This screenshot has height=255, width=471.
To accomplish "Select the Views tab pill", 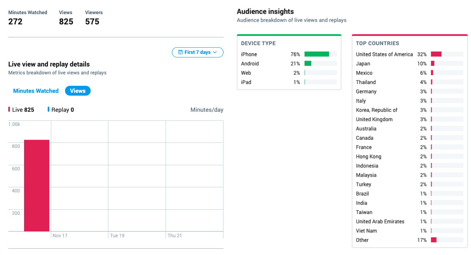I will pos(78,91).
